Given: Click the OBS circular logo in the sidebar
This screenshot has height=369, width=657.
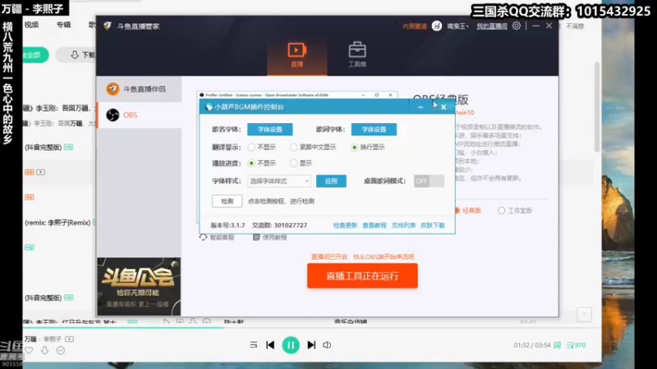Looking at the screenshot, I should click(x=113, y=115).
